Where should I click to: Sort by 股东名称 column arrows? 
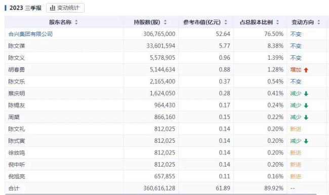[x=76, y=22]
